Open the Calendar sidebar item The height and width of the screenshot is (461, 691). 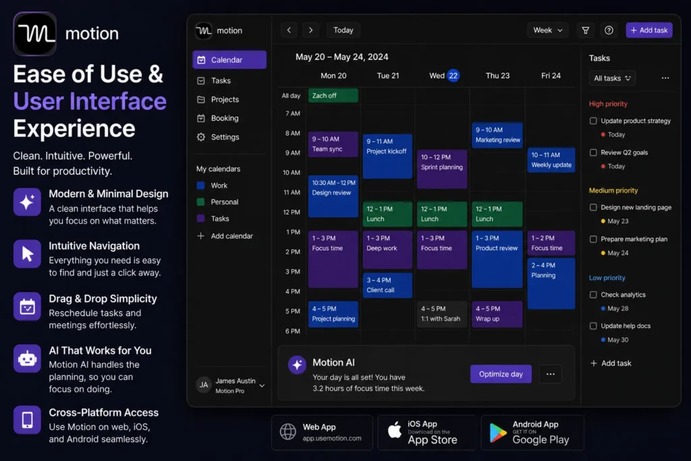[229, 59]
